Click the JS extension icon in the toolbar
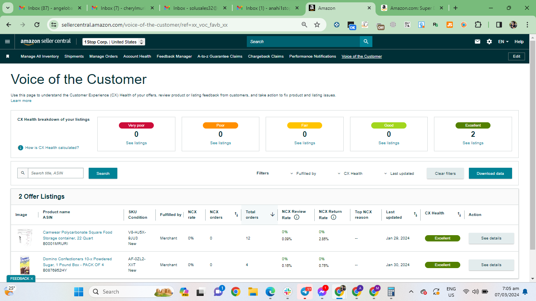 [x=450, y=25]
